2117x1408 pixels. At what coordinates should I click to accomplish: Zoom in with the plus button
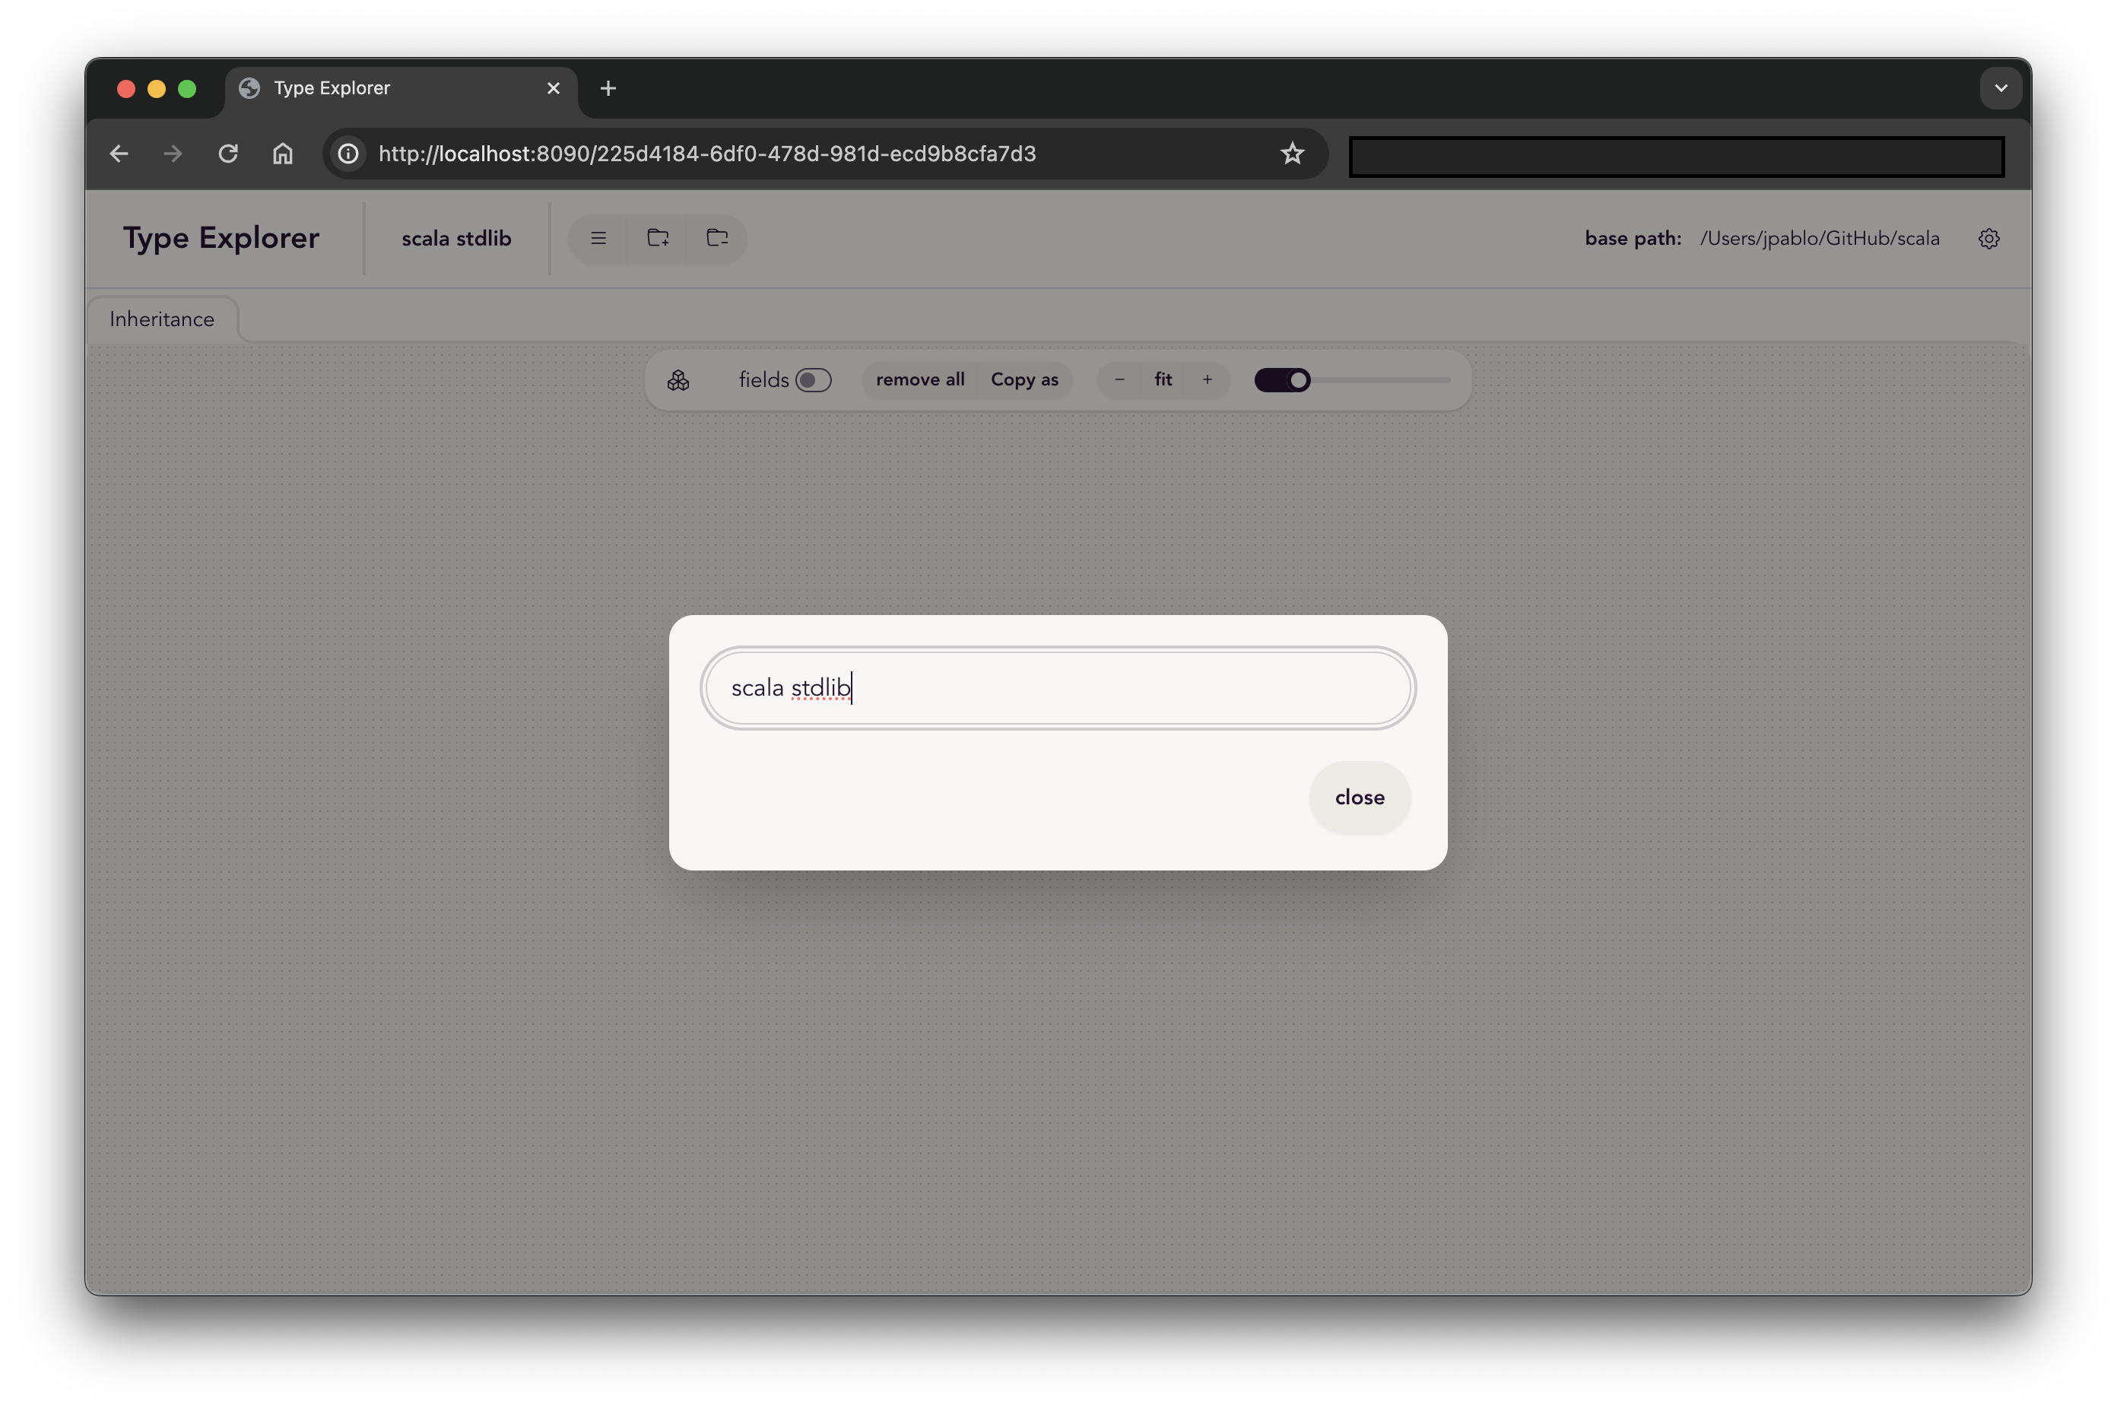point(1207,380)
